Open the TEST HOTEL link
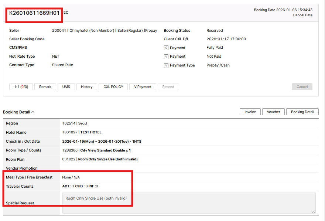 coord(91,132)
